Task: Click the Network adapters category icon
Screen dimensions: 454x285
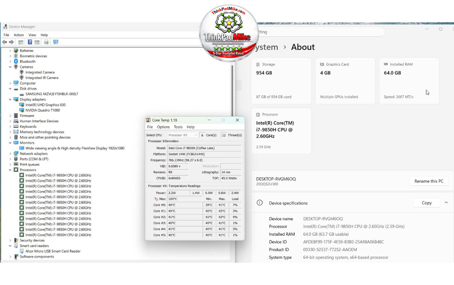Action: point(16,153)
